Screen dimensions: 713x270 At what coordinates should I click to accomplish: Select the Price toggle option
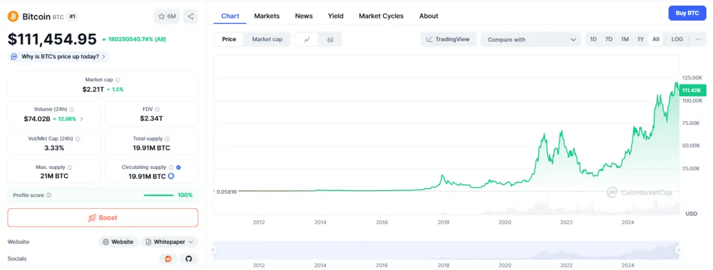pyautogui.click(x=229, y=39)
